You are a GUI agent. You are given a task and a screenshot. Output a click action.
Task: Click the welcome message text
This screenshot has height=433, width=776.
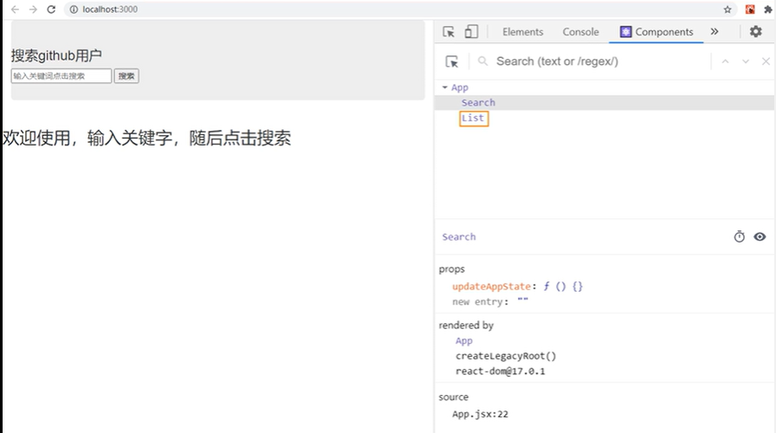point(147,138)
